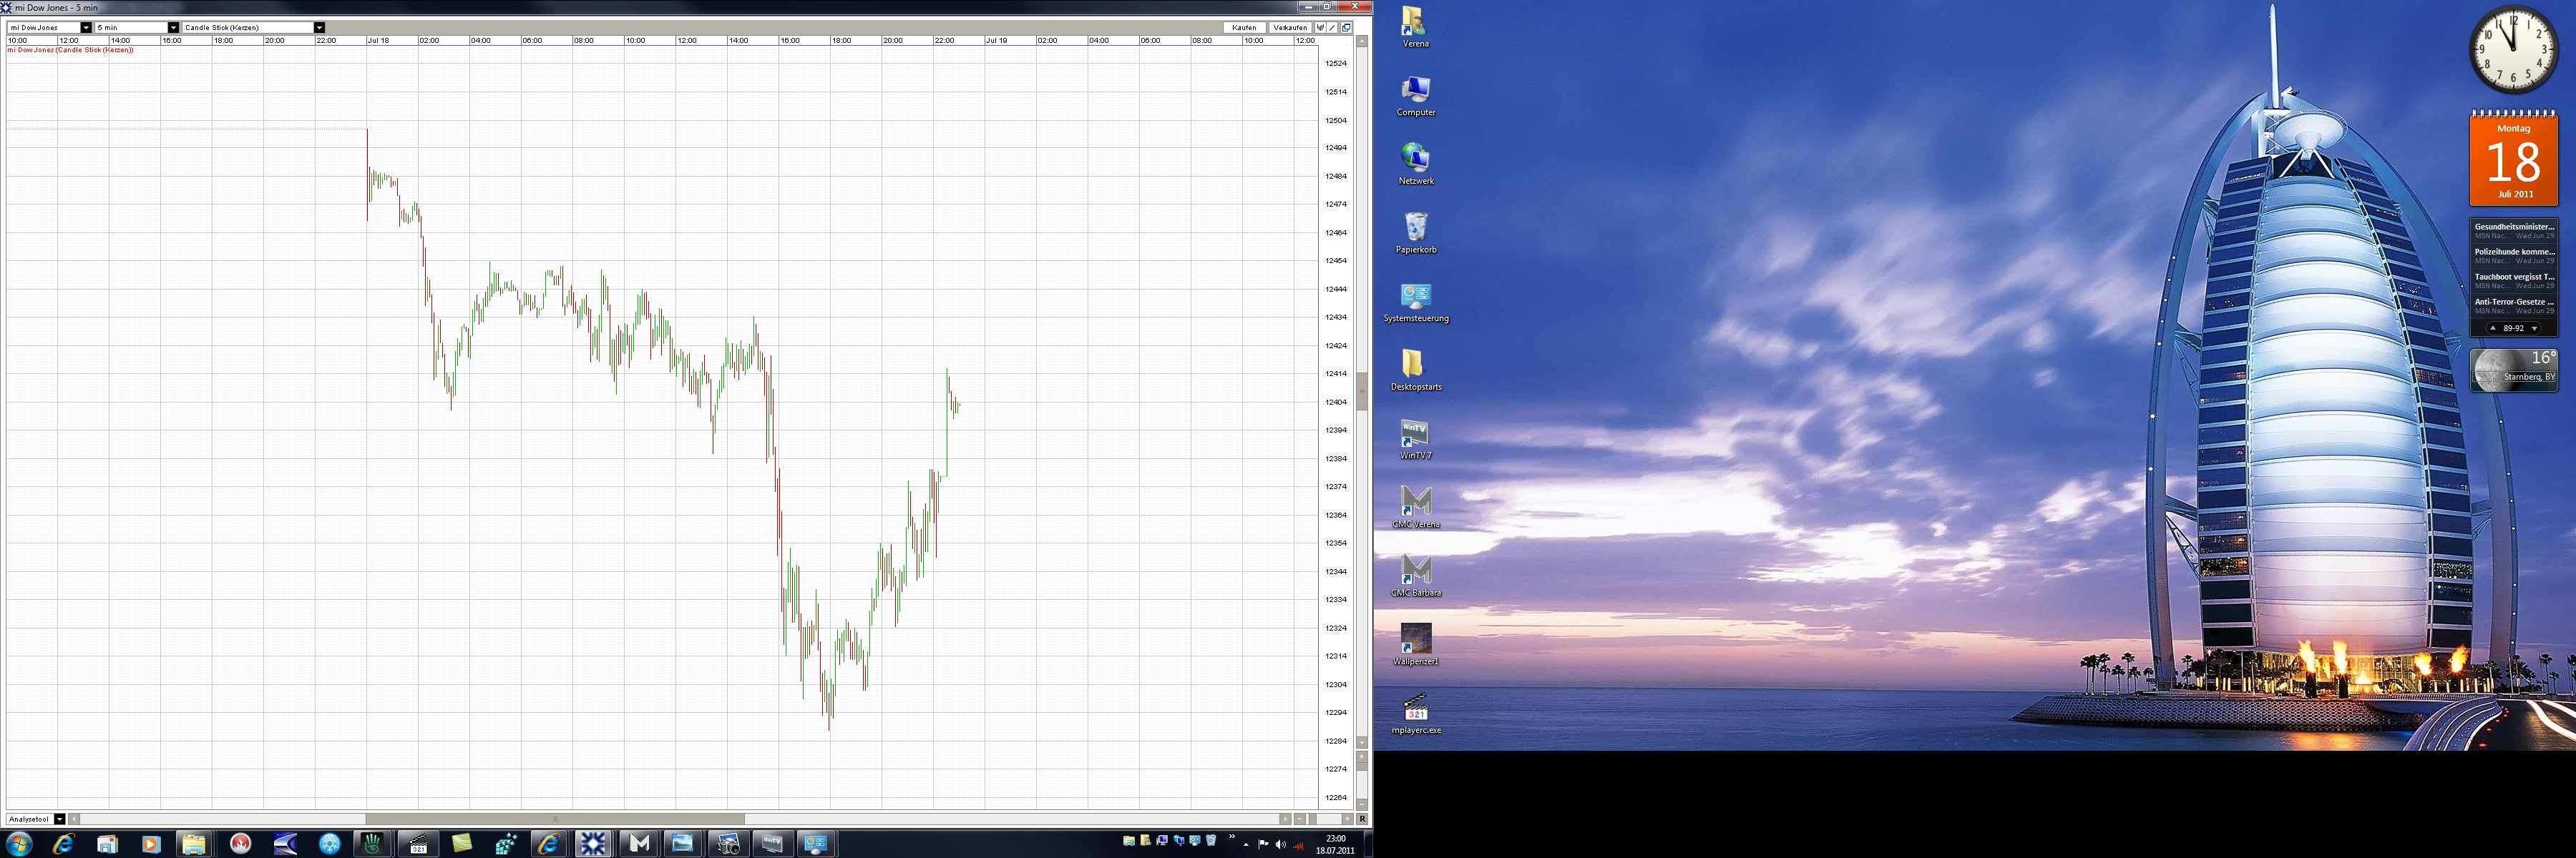Select the chart bars indicator icon
Viewport: 2576px width, 858px height.
pyautogui.click(x=1320, y=28)
